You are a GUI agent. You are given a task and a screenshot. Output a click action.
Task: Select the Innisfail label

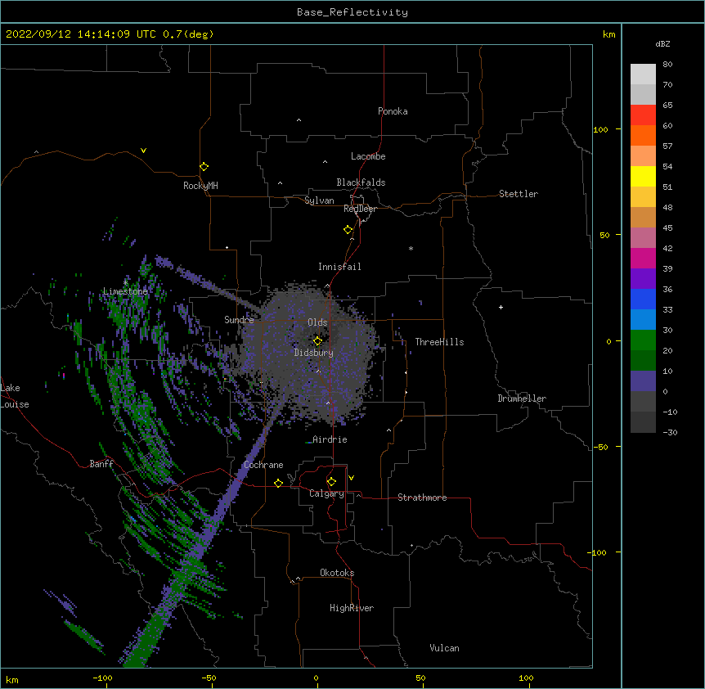[x=339, y=267]
